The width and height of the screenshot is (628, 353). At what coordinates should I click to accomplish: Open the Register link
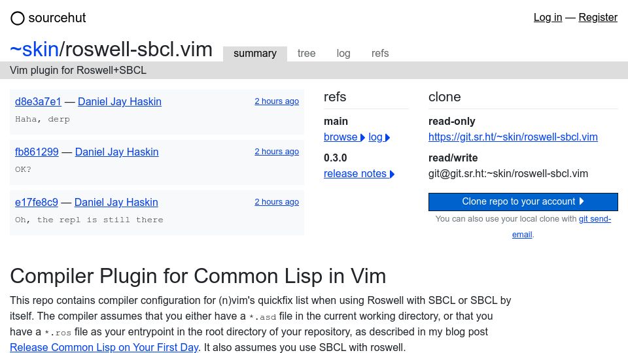tap(598, 17)
